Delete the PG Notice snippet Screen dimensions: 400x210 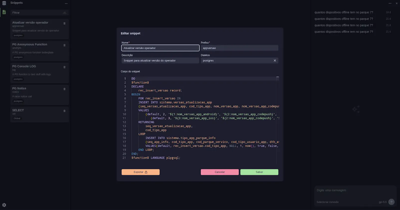click(64, 89)
